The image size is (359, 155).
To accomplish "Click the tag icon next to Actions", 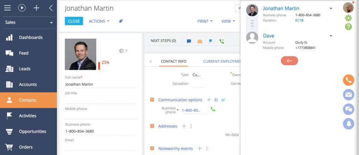I will click(x=121, y=21).
